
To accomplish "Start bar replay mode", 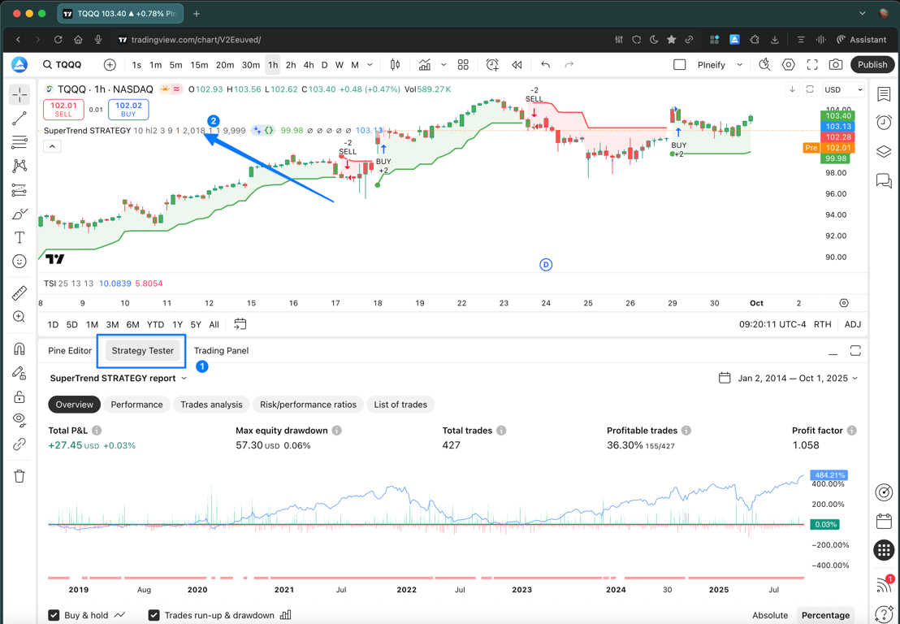I will (x=517, y=65).
